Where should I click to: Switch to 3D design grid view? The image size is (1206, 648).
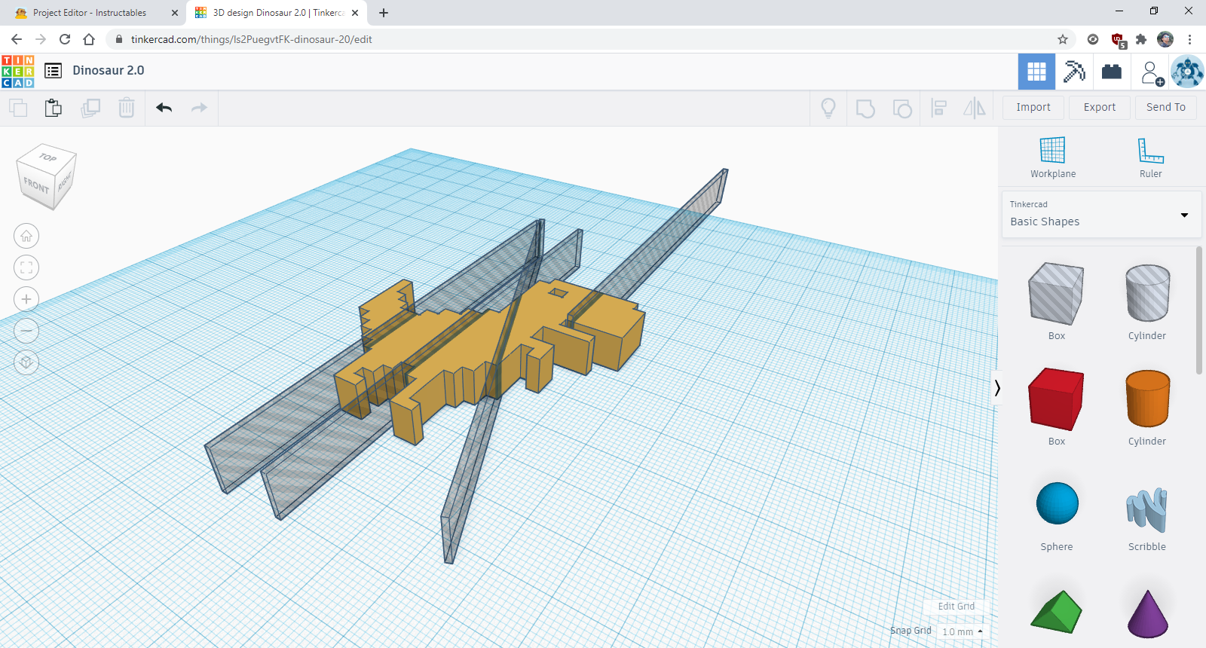[x=1036, y=72]
